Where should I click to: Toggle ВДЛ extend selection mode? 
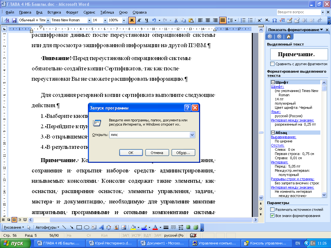147,235
